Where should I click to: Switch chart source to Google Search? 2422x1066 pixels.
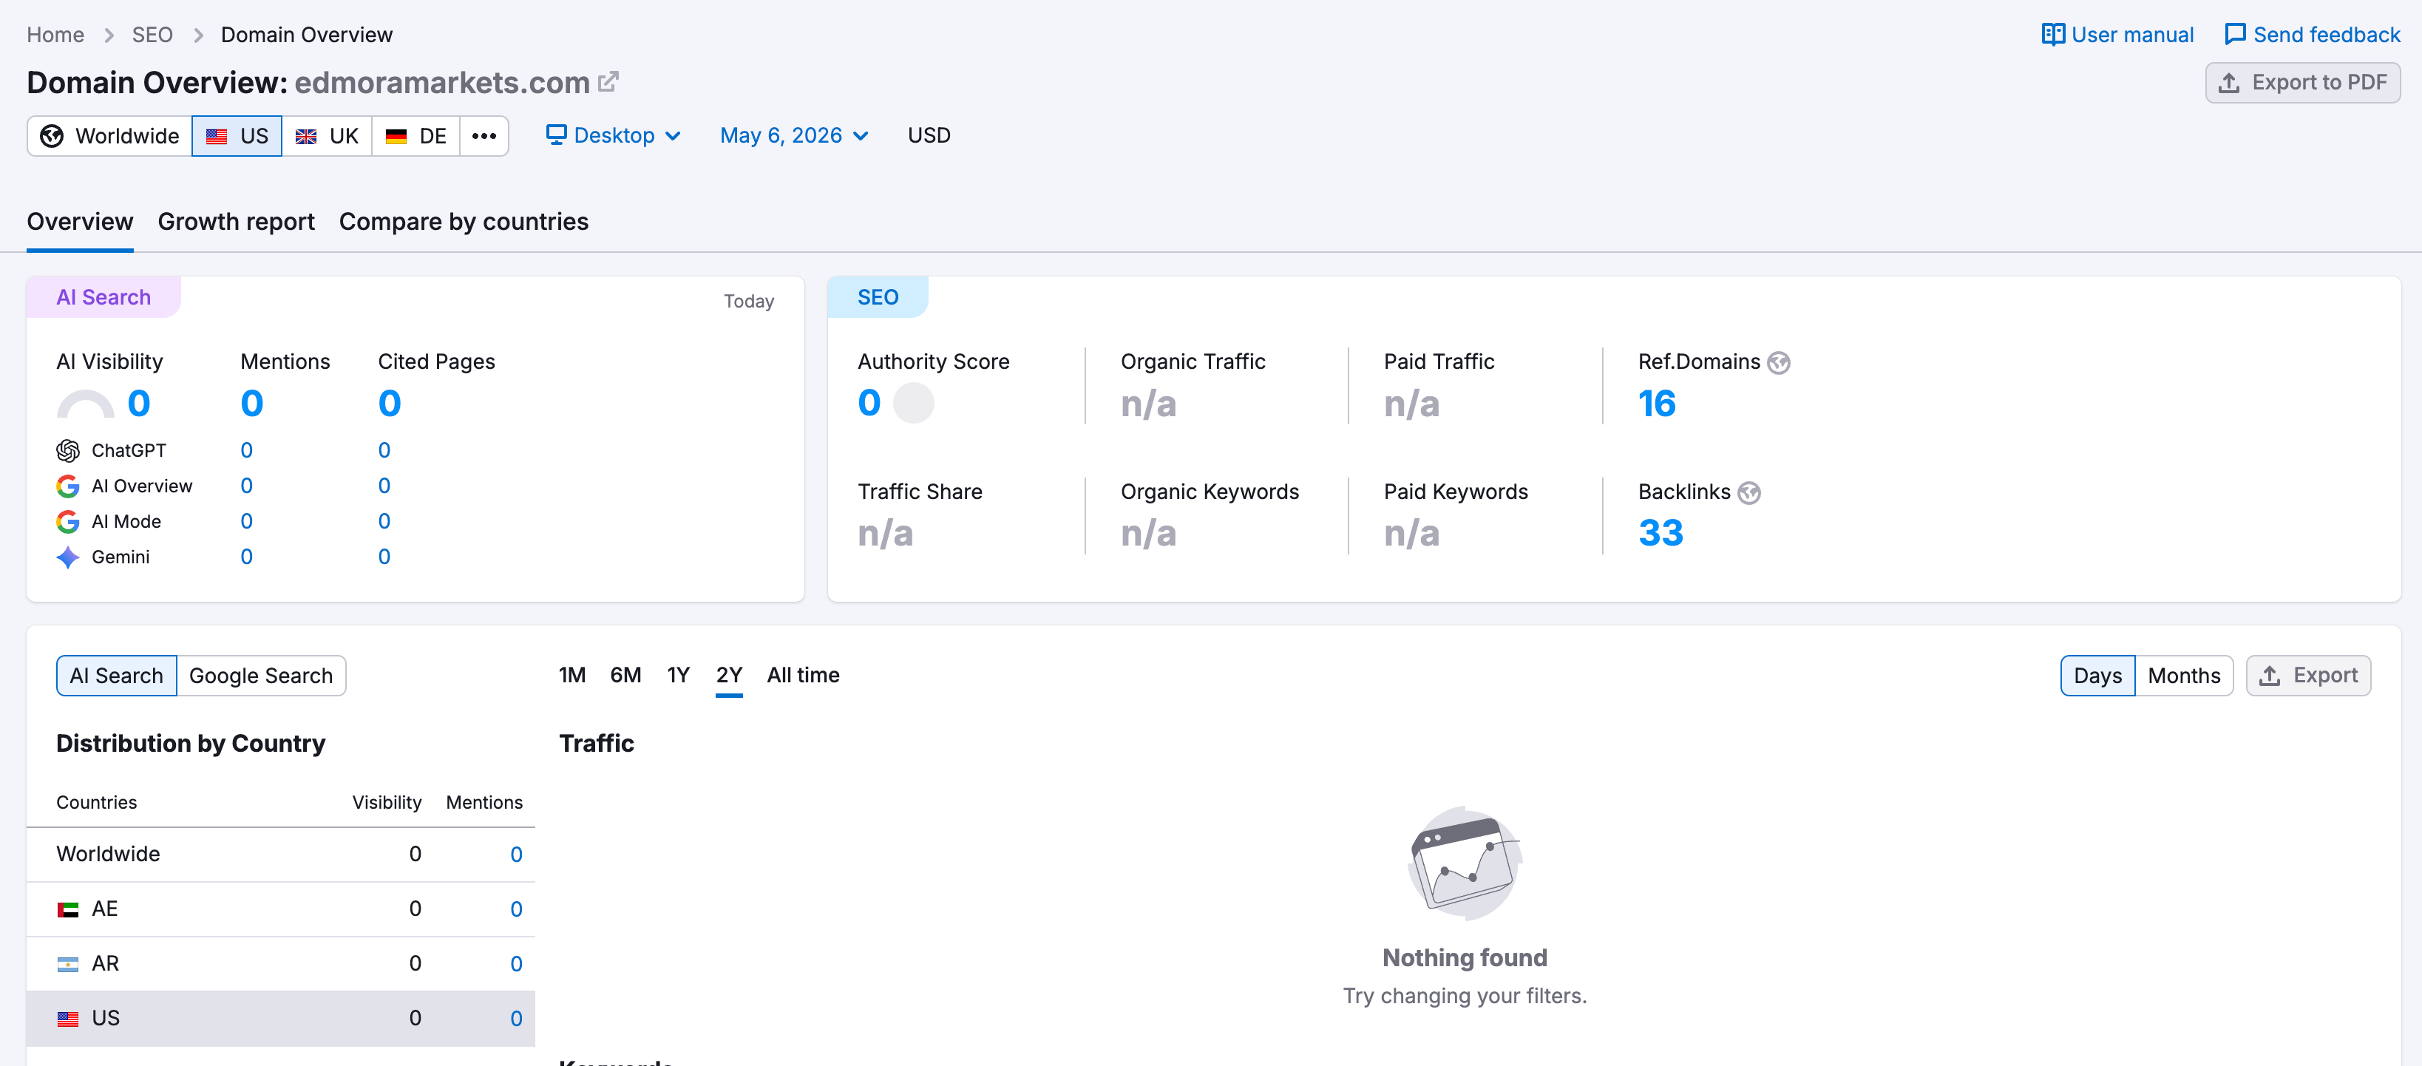coord(262,676)
